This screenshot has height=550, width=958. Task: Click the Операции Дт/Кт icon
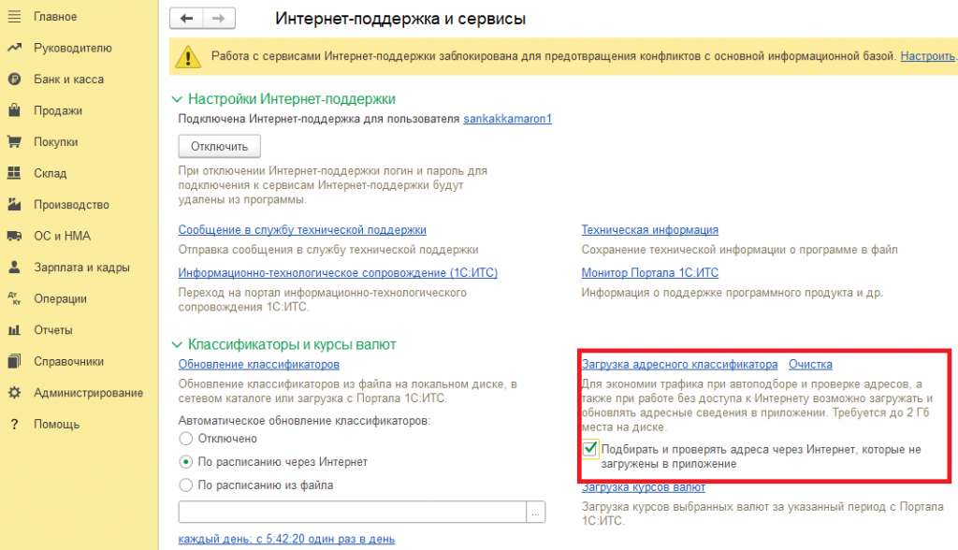tap(14, 298)
